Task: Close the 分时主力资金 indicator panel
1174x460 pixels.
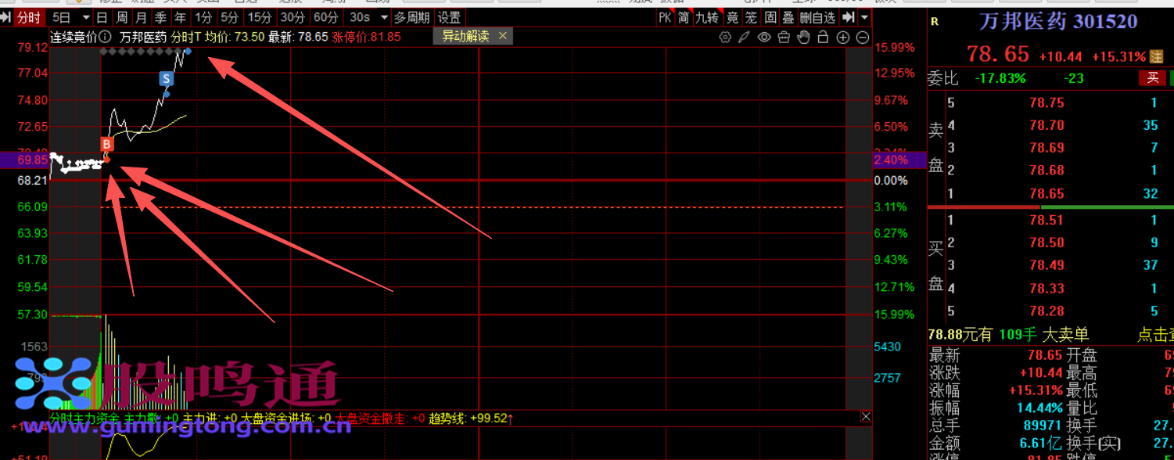Action: [866, 417]
